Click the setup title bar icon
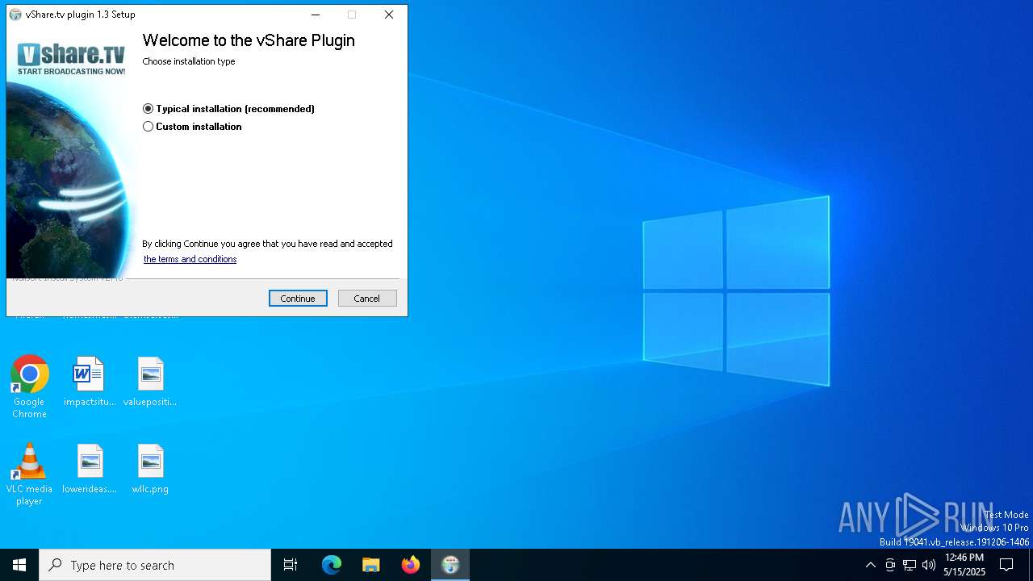 (15, 15)
